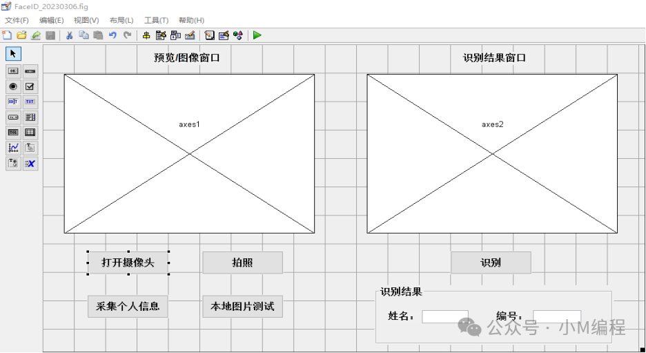Select the 识别结果窗口 static text label

[494, 58]
